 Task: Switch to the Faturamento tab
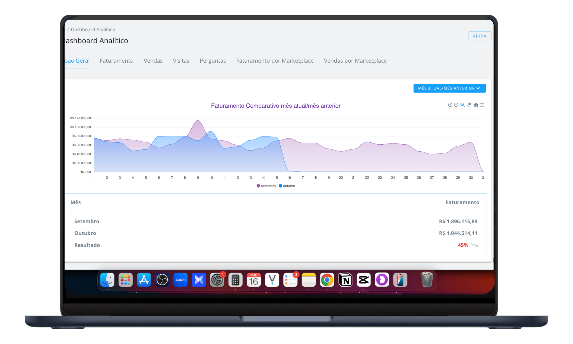[x=116, y=61]
